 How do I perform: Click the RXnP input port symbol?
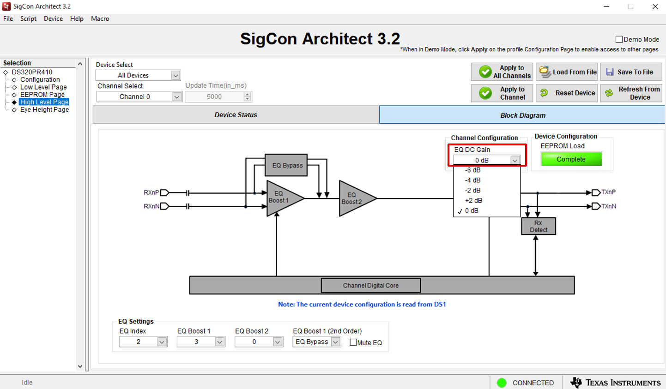(164, 192)
